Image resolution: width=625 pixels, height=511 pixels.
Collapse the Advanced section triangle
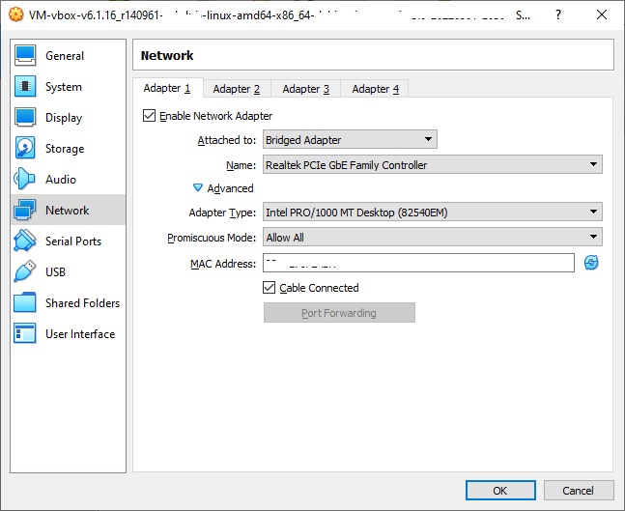click(198, 187)
